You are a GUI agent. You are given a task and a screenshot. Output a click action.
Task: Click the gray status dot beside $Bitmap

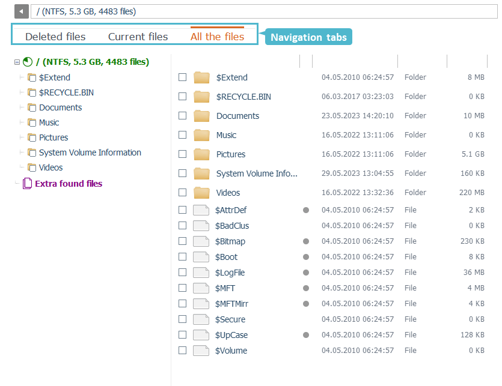point(305,241)
